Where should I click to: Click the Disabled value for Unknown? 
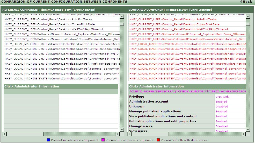point(222,106)
